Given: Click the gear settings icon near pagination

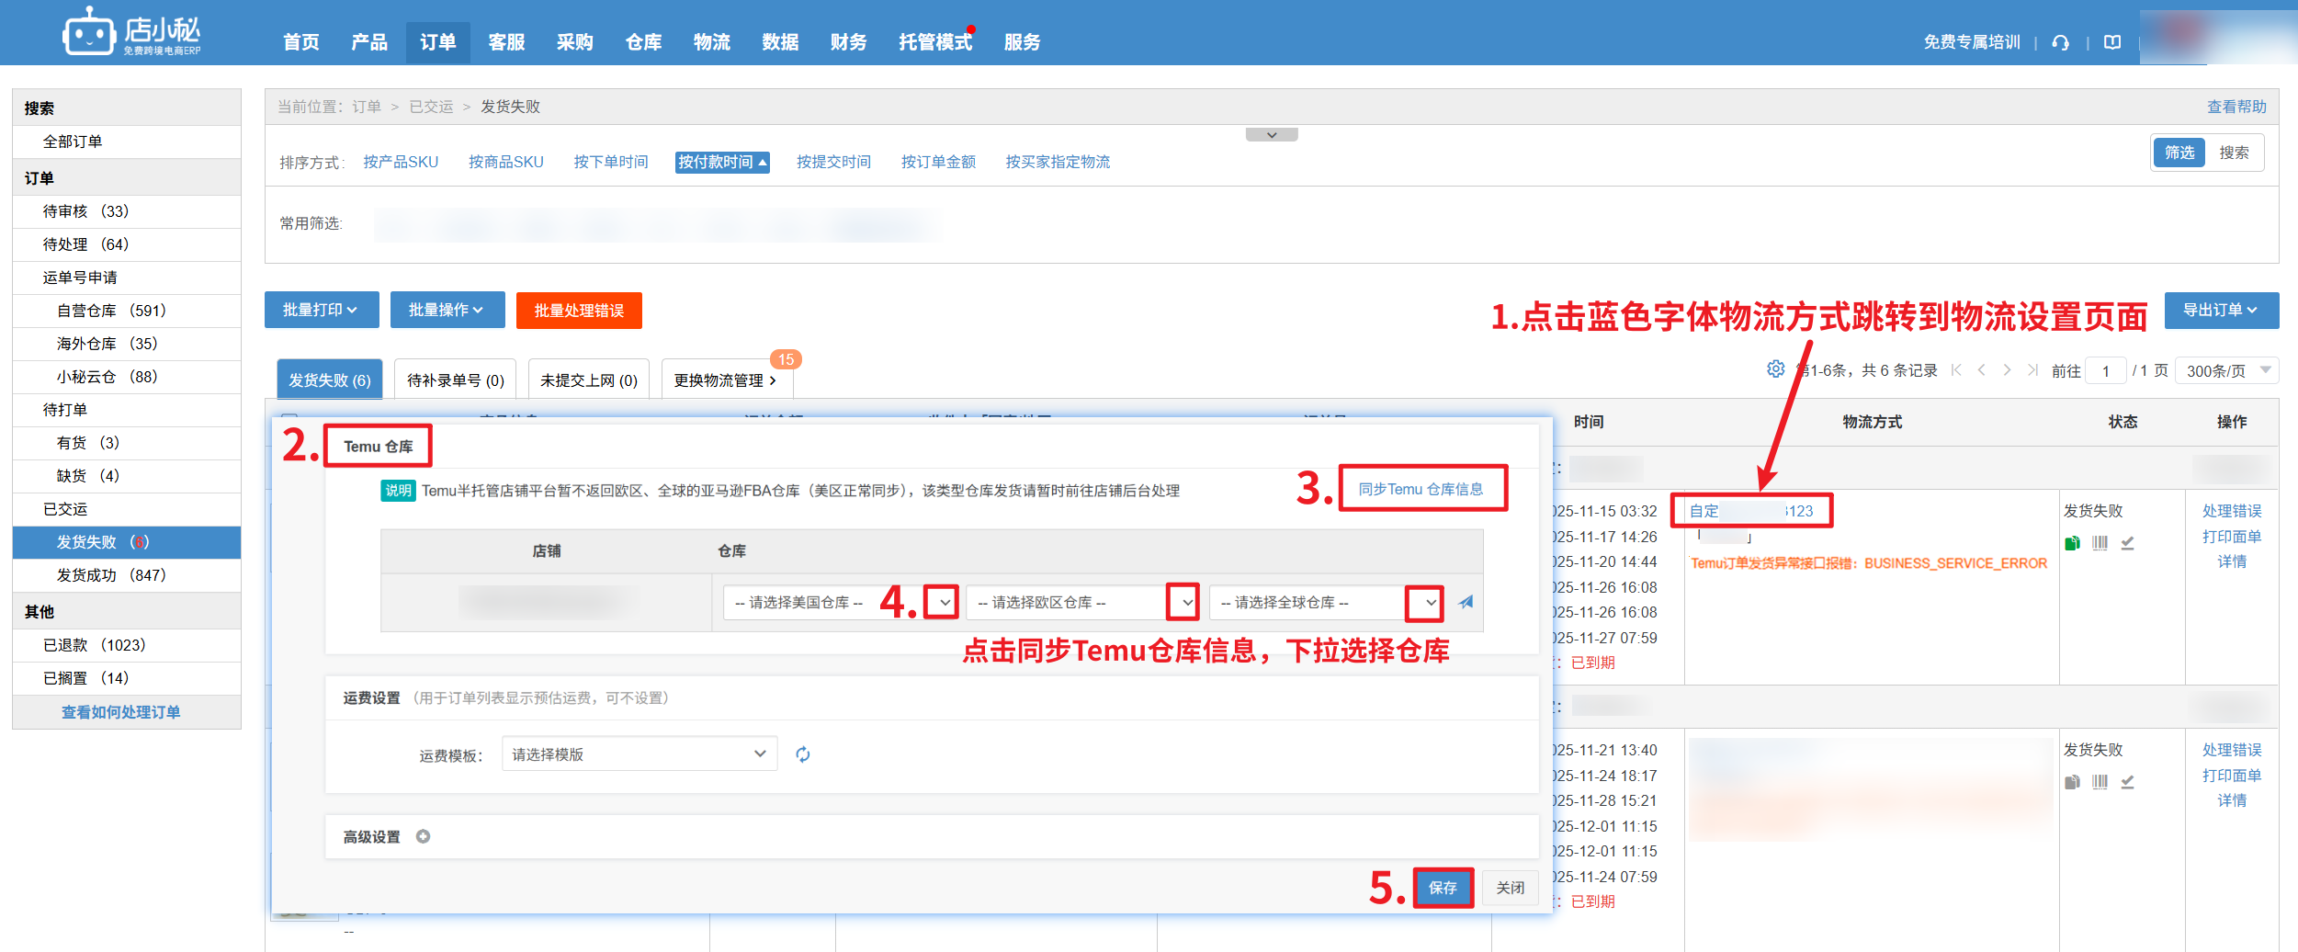Looking at the screenshot, I should point(1775,369).
